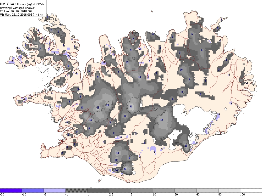262x196 pixels.
Task: Select the map value label '28'
Action: click(x=98, y=107)
